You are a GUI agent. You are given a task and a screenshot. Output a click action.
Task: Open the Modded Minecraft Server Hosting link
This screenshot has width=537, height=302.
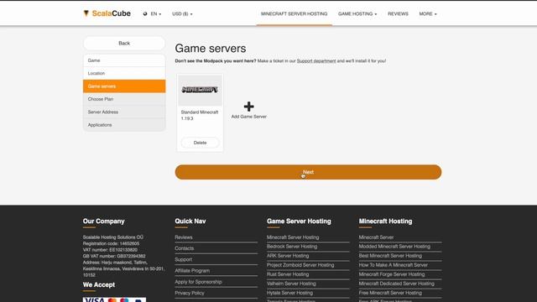point(394,247)
